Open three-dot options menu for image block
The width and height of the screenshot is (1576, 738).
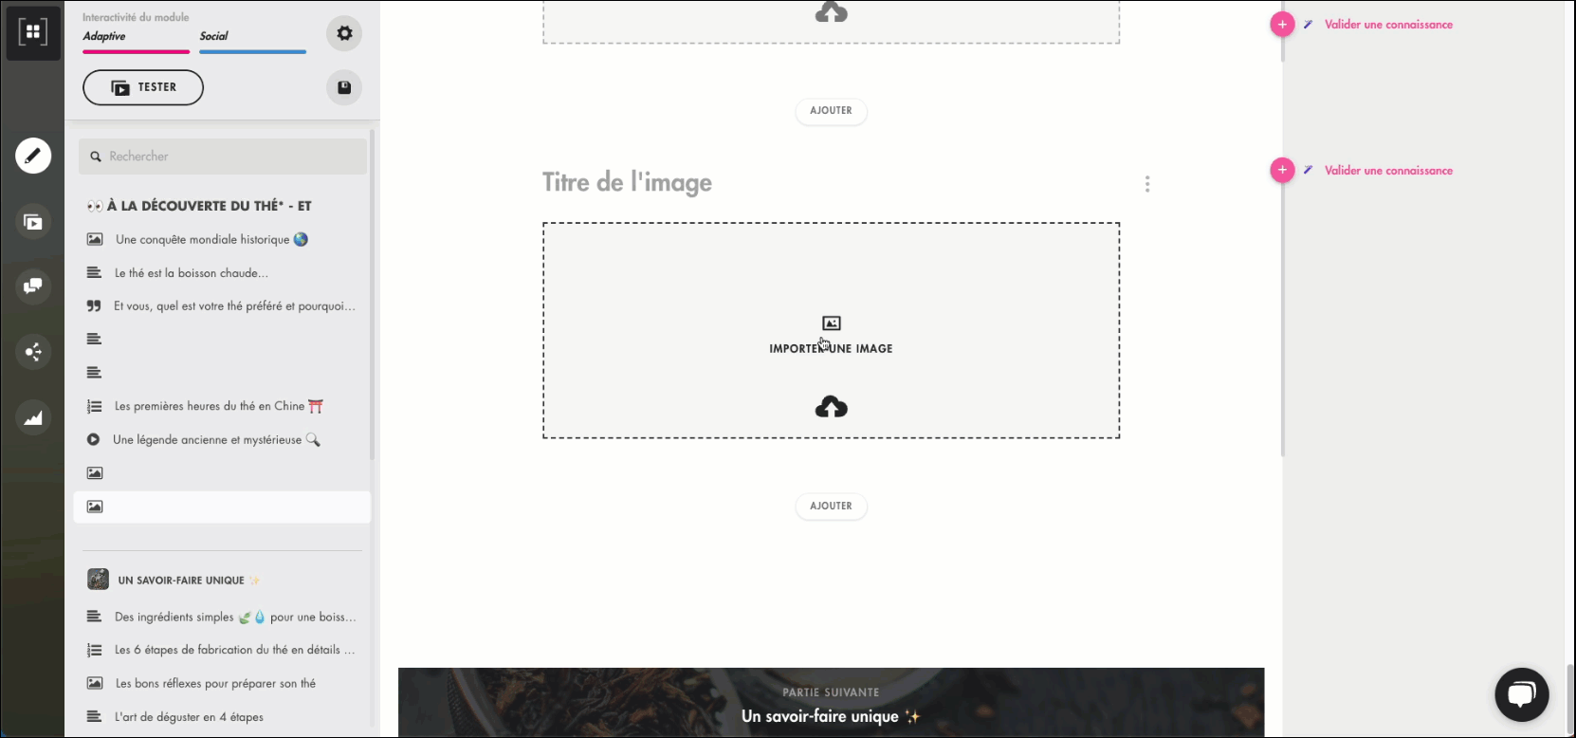coord(1147,184)
